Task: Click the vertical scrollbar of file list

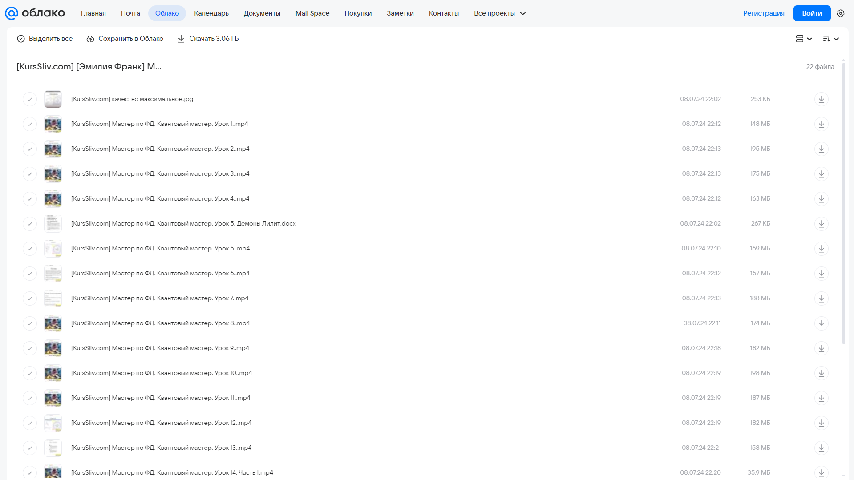Action: (843, 203)
